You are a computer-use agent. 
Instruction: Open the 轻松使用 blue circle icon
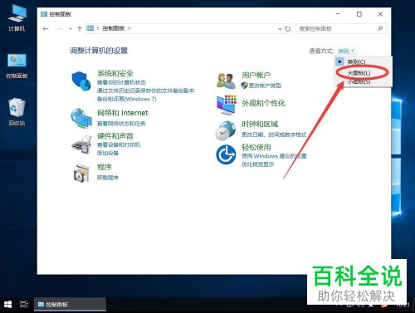pos(226,154)
